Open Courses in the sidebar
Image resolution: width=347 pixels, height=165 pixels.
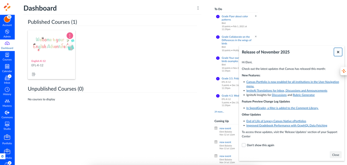click(x=7, y=56)
